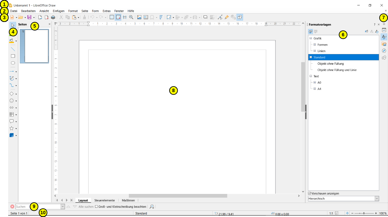Insert text box toolbar icon
Screen dimensions: 388x217
click(146, 17)
